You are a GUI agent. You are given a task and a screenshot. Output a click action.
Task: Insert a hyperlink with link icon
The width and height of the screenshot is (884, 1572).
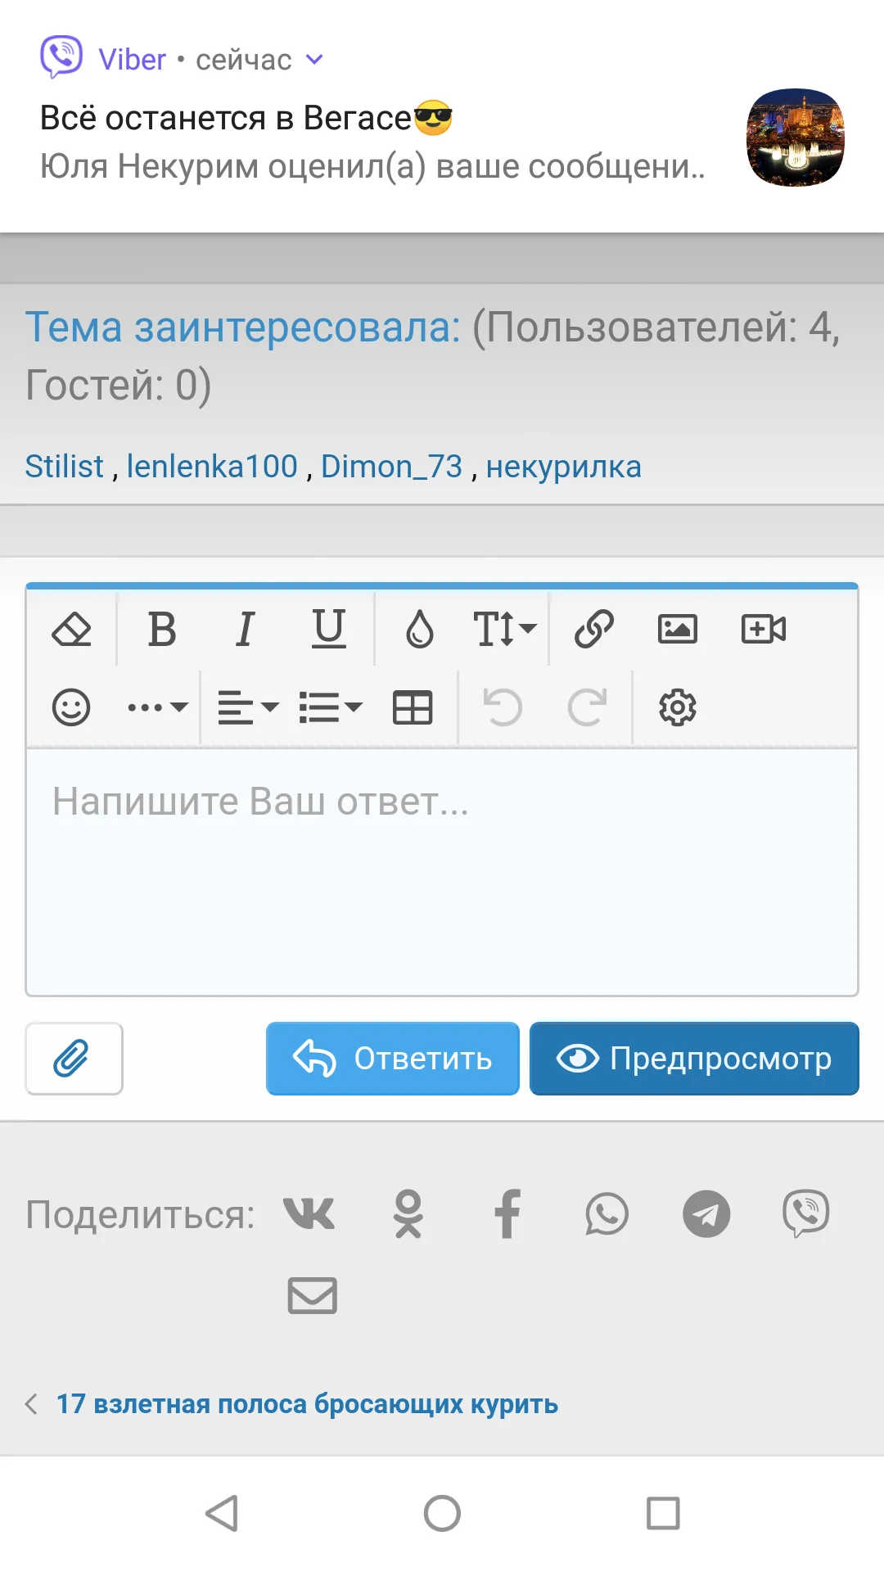[x=594, y=630]
